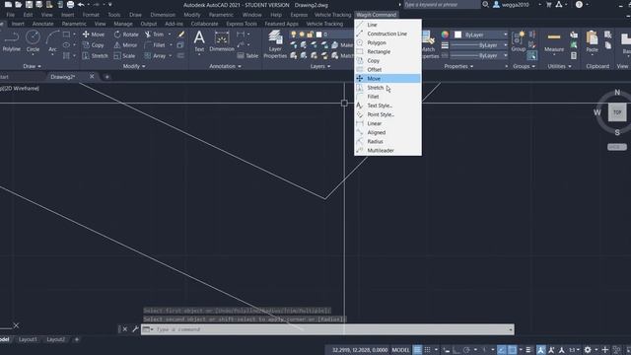This screenshot has width=631, height=355.
Task: Toggle snap mode in status bar
Action: pos(428,350)
